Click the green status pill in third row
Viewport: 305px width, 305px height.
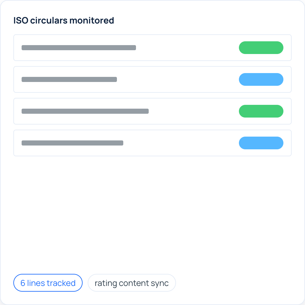point(261,111)
